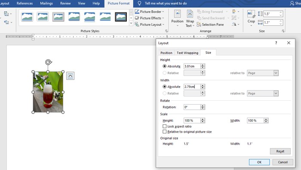Enable Relative to original picture size
Image resolution: width=301 pixels, height=170 pixels.
[165, 132]
